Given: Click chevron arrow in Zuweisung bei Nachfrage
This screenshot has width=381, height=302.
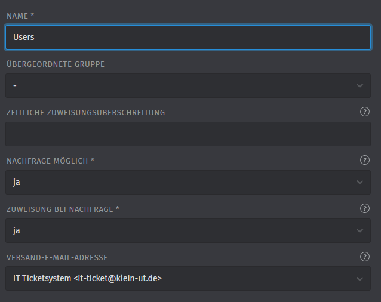Looking at the screenshot, I should coord(360,230).
